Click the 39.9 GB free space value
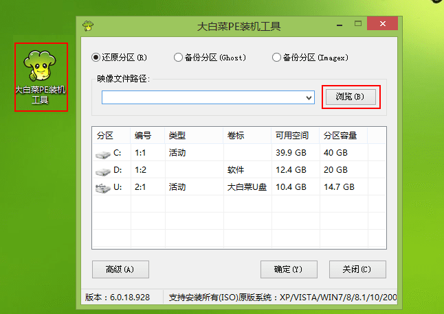The image size is (444, 314). point(291,153)
